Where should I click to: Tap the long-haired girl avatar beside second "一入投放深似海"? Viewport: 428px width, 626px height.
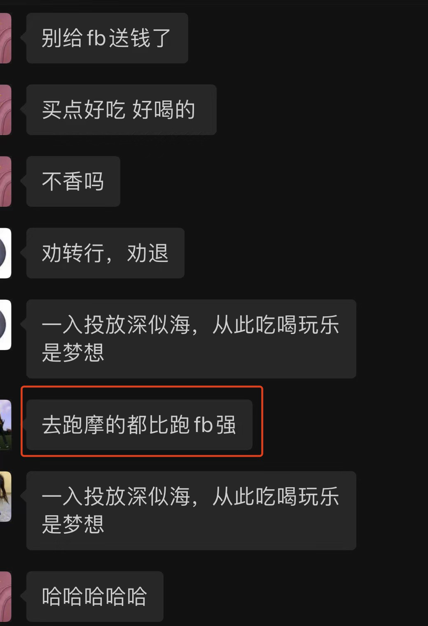(x=5, y=496)
